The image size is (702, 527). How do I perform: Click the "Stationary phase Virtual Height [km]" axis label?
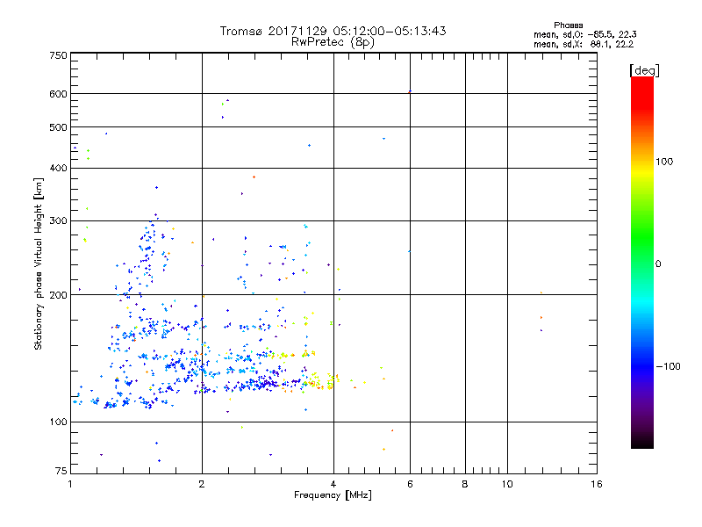pyautogui.click(x=39, y=264)
